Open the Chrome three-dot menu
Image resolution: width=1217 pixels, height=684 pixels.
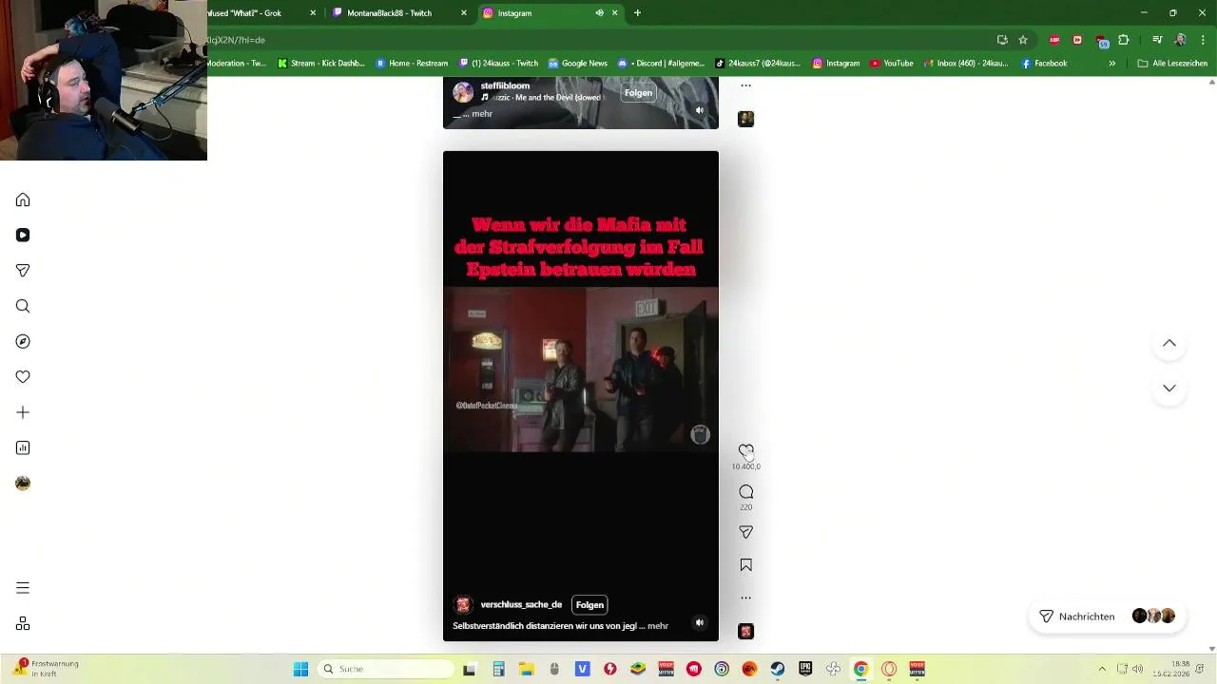tap(1203, 40)
